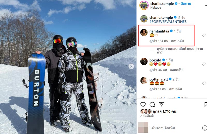Viewport: 207px width, 134px height.
Task: Reply to porxild's comment
Action: click(x=176, y=70)
